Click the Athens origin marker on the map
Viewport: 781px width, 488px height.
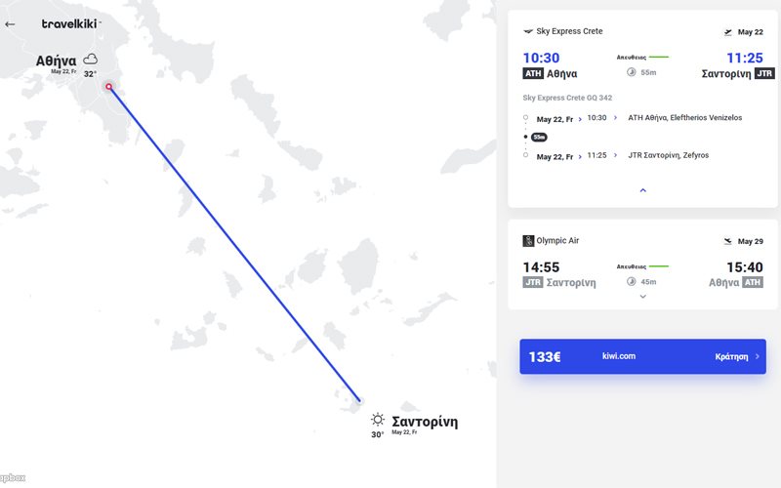click(108, 87)
